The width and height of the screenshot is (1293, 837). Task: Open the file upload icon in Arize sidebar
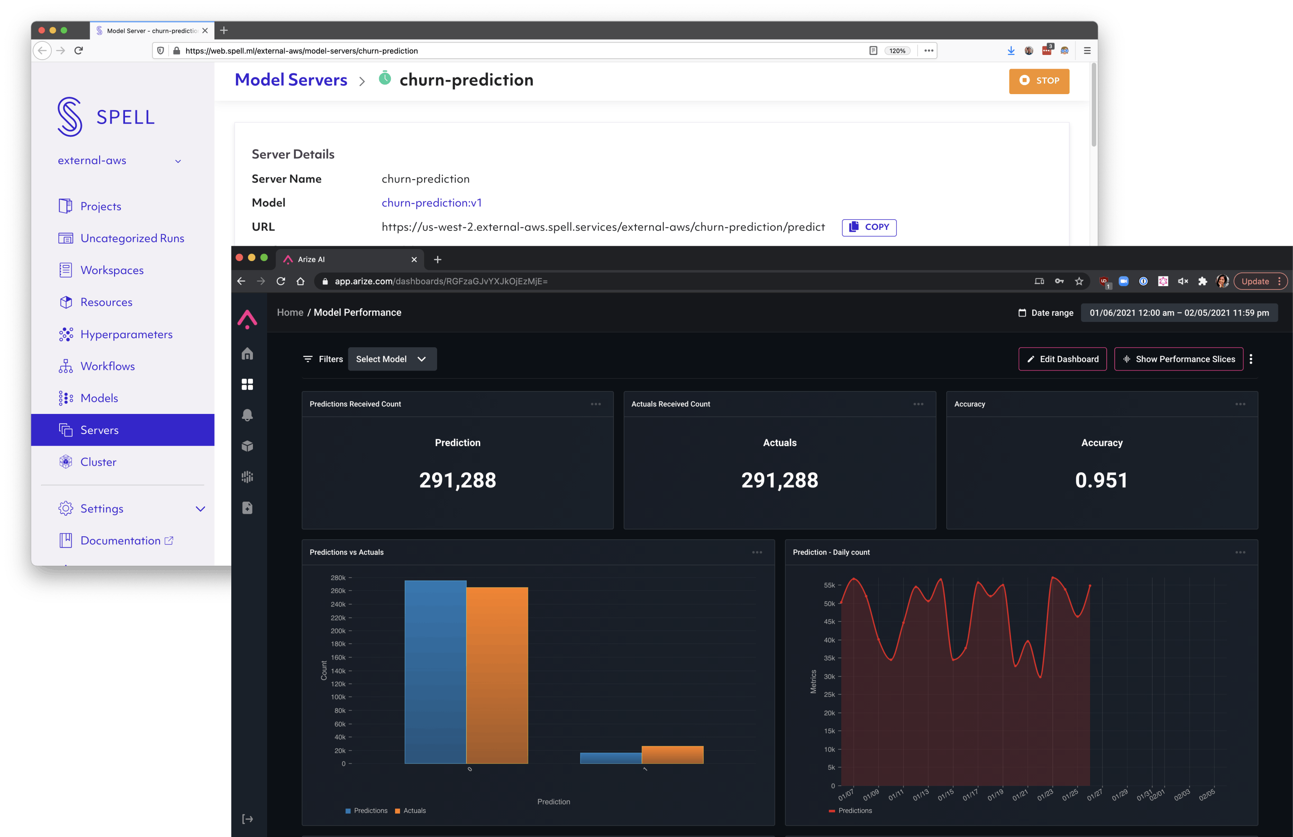[x=247, y=508]
